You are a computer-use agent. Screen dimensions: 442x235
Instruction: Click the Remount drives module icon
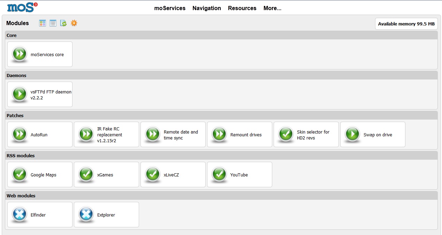coord(219,134)
